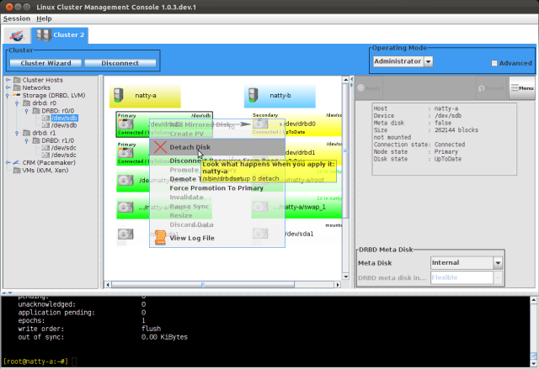Click the View Log File scroll icon

tap(159, 238)
